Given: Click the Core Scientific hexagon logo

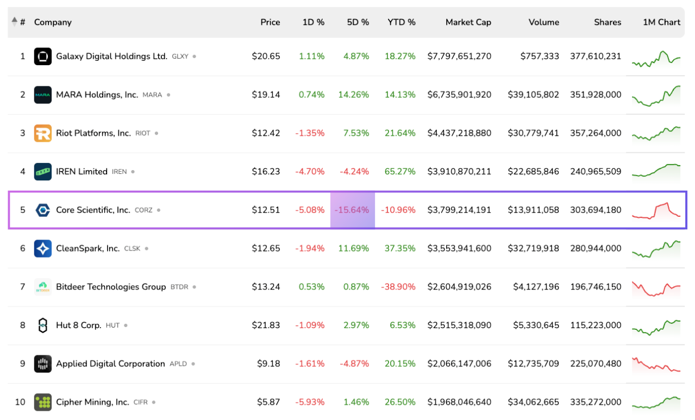Looking at the screenshot, I should click(x=43, y=210).
